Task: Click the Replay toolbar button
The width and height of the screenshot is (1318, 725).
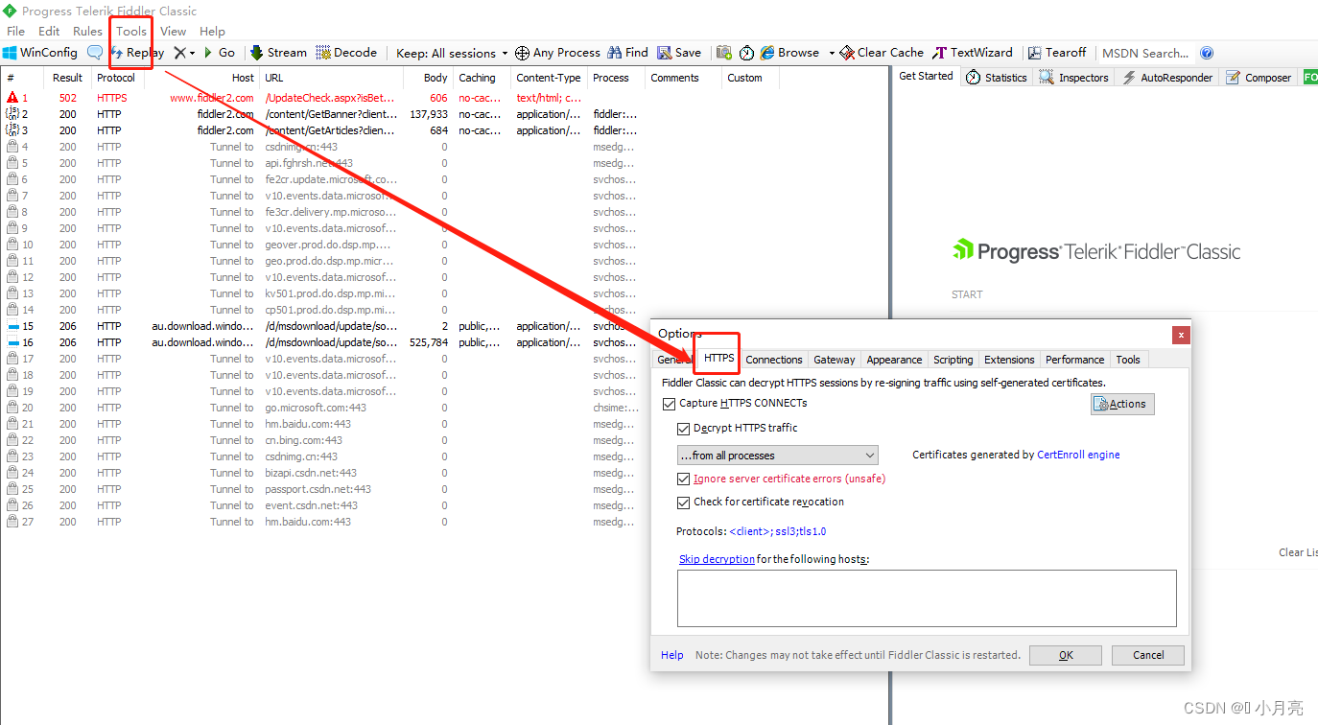Action: point(137,53)
